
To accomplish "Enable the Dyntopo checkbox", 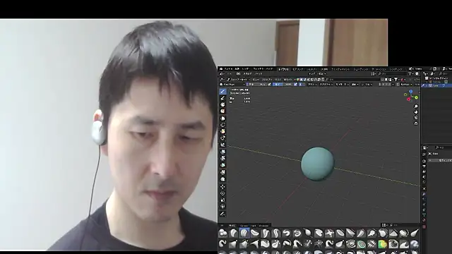I will [398, 85].
